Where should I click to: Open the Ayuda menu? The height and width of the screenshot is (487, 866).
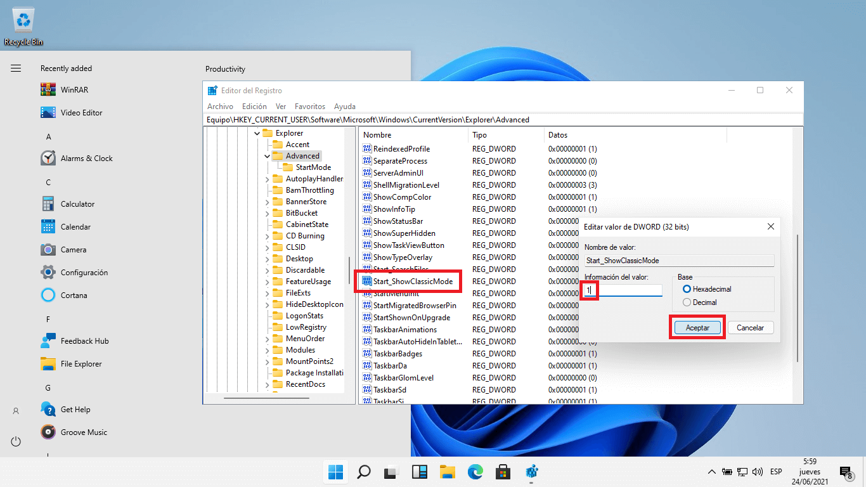coord(345,107)
